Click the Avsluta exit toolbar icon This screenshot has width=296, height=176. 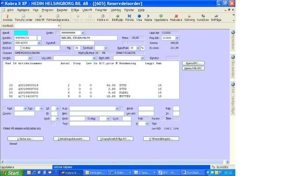point(7,18)
